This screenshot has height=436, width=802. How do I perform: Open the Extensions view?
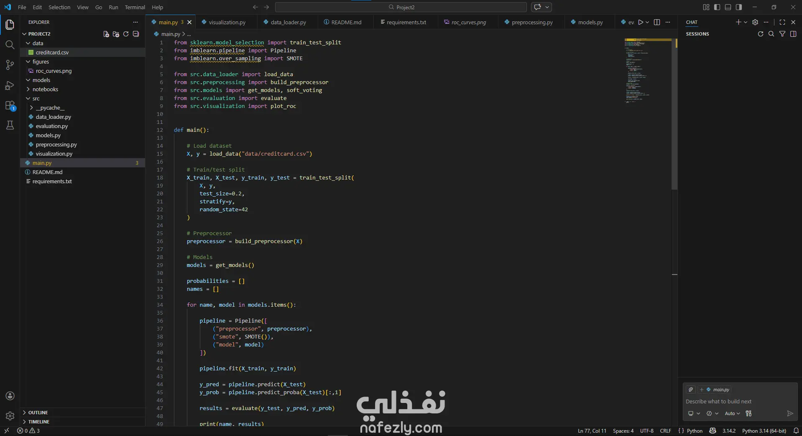(10, 105)
